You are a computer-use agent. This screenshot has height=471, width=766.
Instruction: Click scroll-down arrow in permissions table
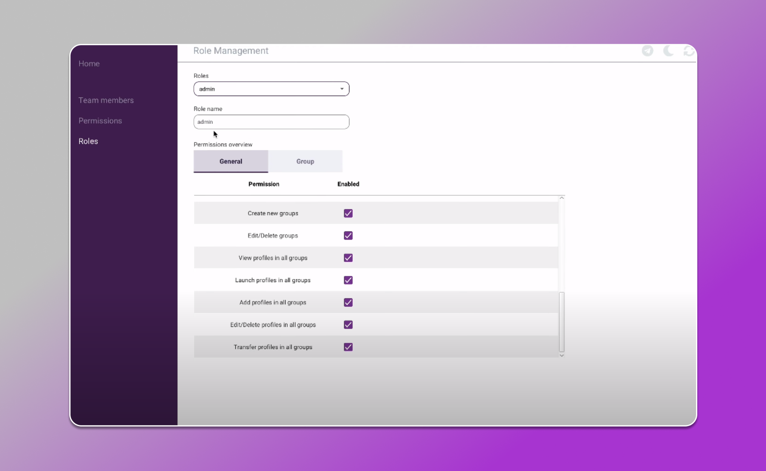pyautogui.click(x=561, y=355)
